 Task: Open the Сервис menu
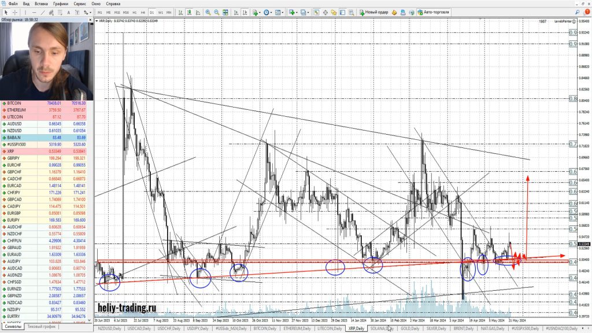(80, 3)
